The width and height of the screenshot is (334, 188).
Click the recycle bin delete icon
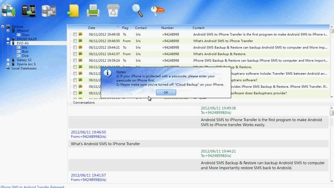coord(113,10)
